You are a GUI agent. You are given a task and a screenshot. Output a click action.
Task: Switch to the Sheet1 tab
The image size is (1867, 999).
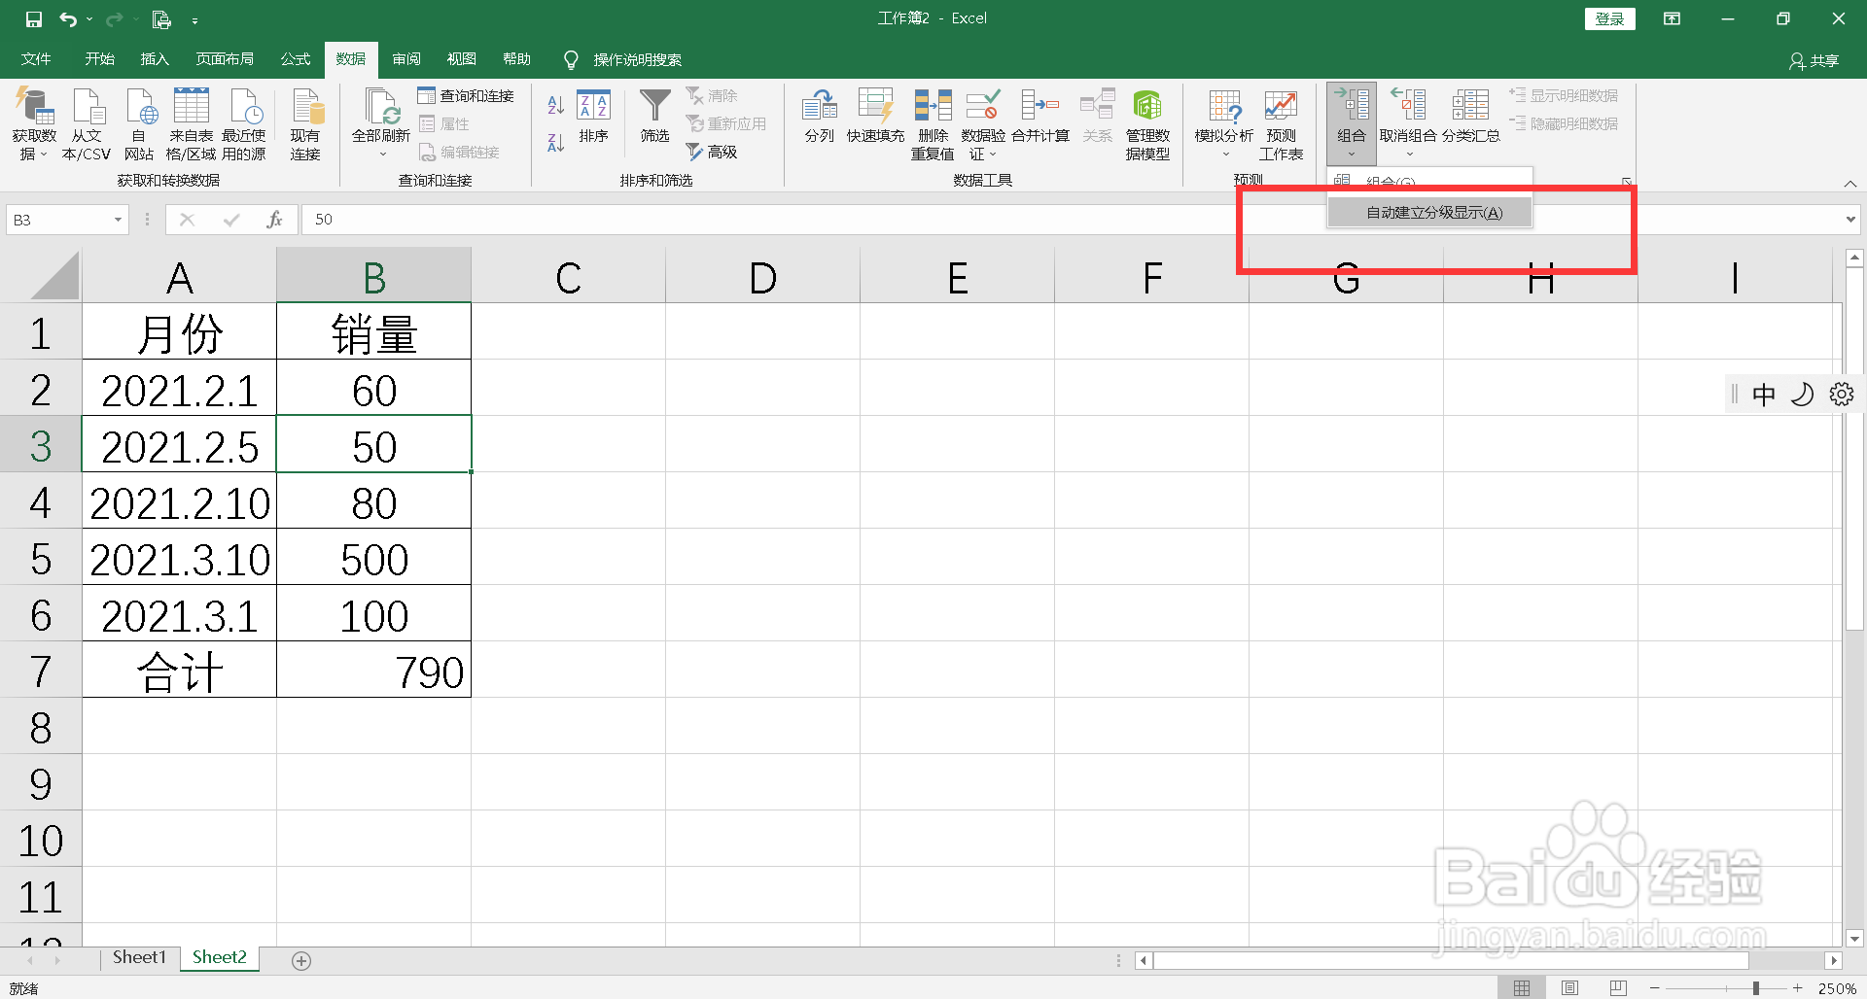click(x=139, y=958)
